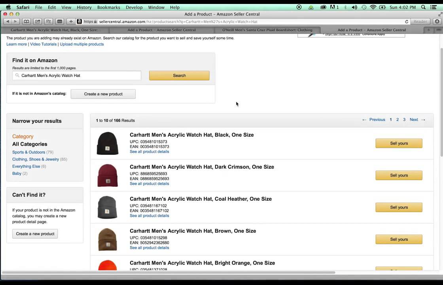Click Next in results pagination

point(417,120)
